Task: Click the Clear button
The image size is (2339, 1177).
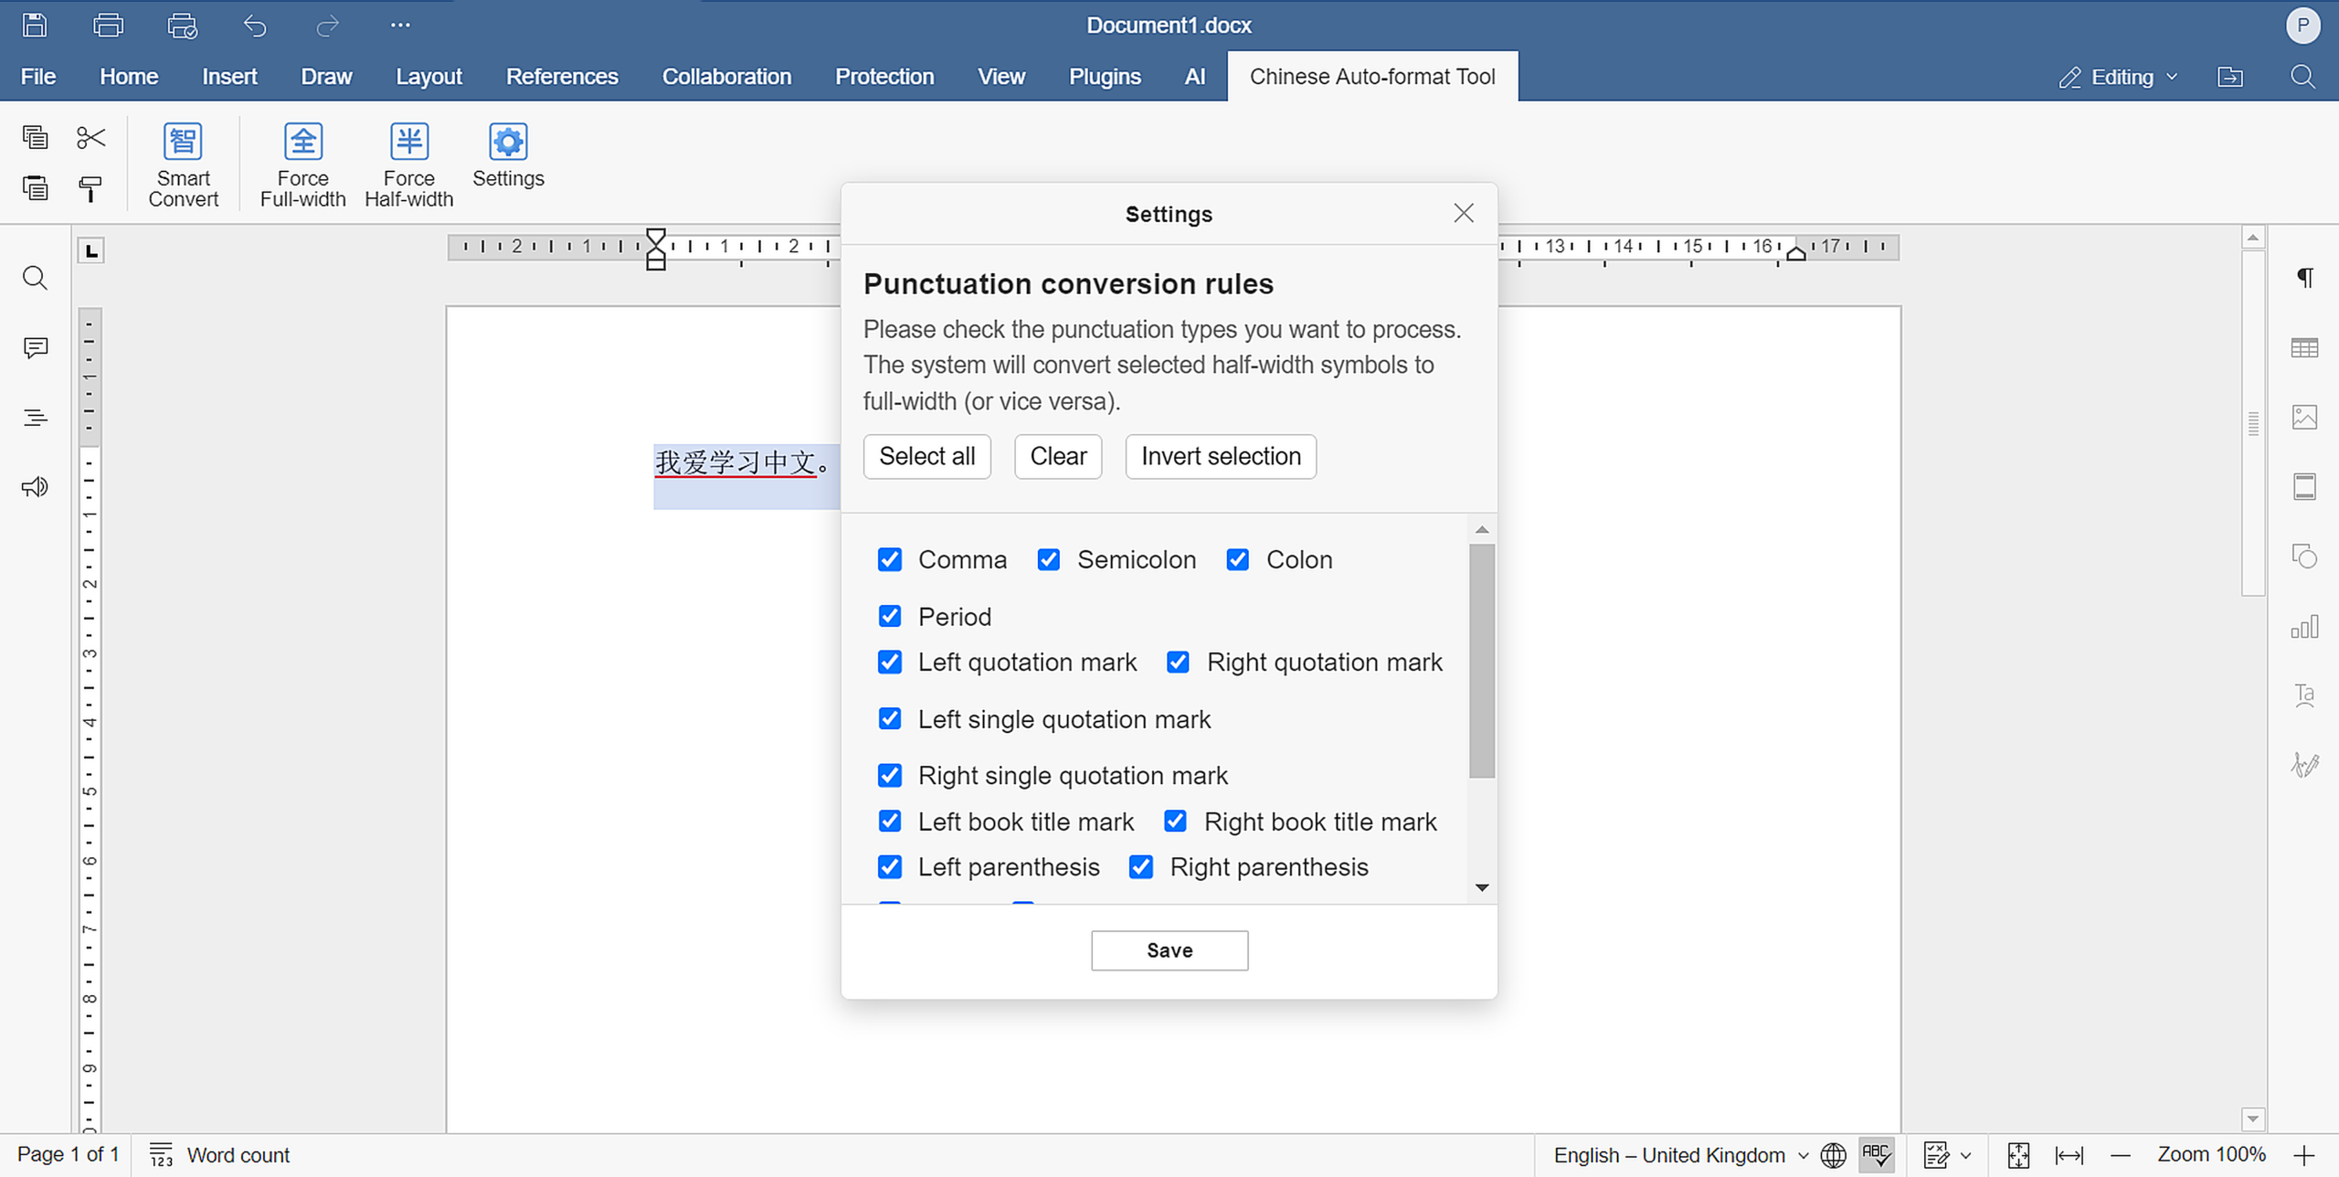Action: (x=1058, y=456)
